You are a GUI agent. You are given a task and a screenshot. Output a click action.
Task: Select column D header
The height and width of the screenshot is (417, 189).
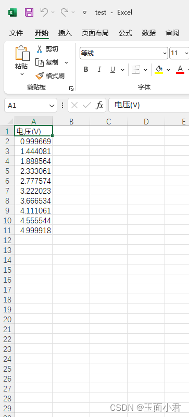tap(146, 121)
